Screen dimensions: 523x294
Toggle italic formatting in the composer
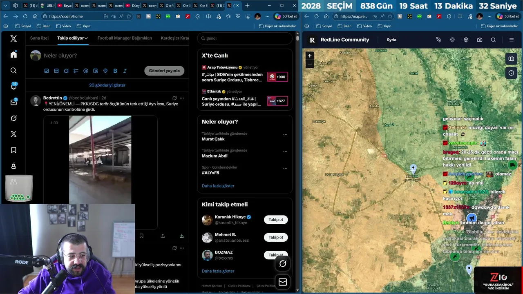(x=125, y=71)
